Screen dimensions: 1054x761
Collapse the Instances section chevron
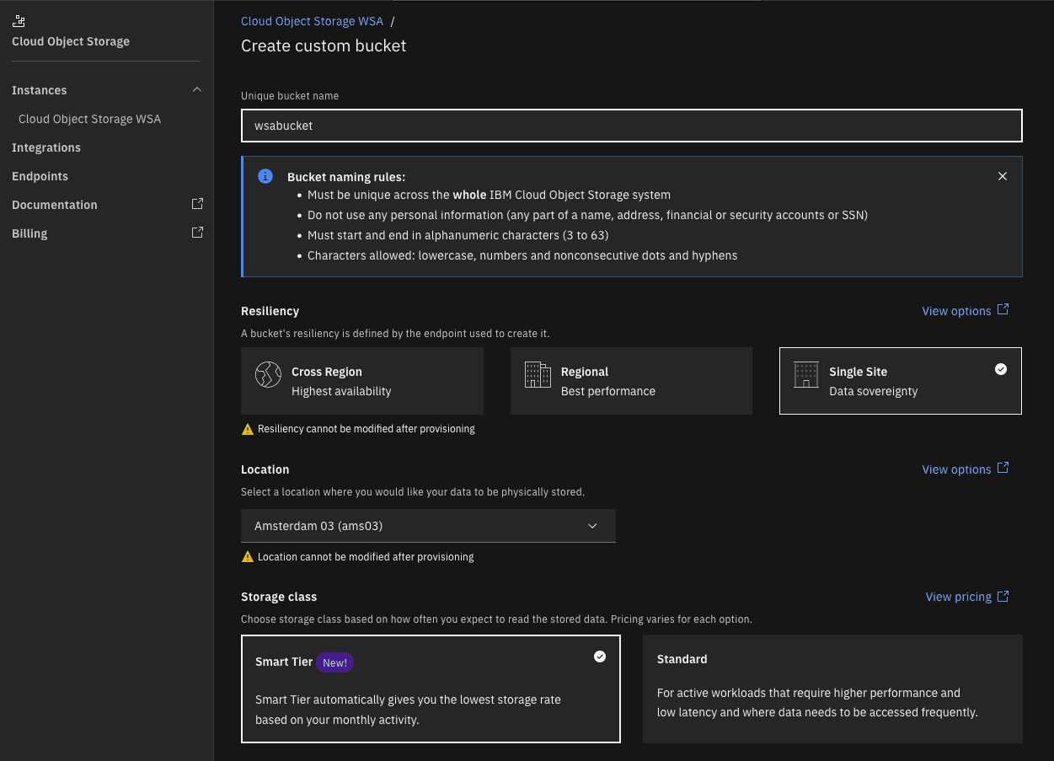[x=197, y=89]
